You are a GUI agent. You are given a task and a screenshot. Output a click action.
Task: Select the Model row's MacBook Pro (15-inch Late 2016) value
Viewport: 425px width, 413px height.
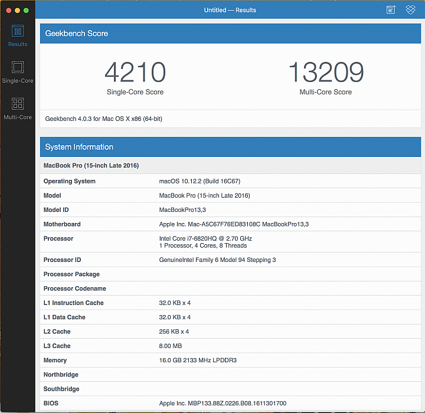point(204,195)
